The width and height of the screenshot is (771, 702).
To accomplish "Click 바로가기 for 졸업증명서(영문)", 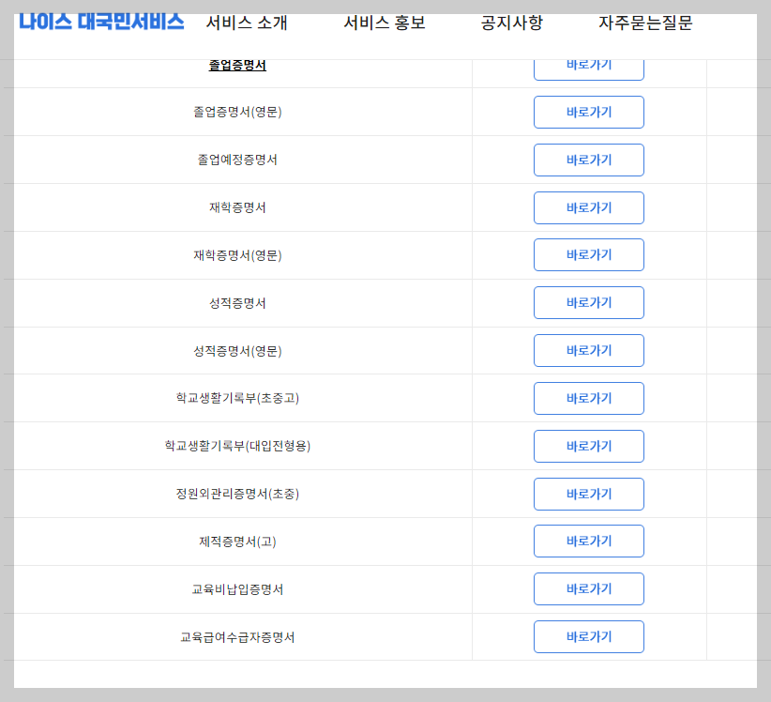I will coord(588,112).
